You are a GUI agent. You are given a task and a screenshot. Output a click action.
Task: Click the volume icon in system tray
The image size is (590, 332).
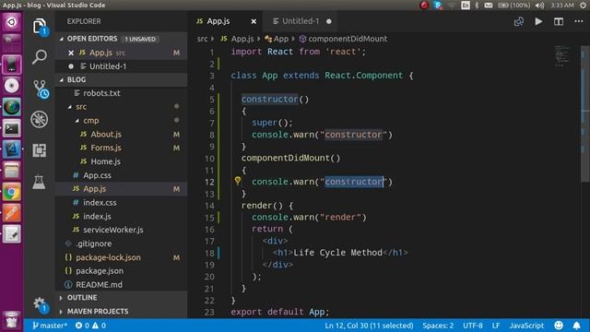[539, 6]
